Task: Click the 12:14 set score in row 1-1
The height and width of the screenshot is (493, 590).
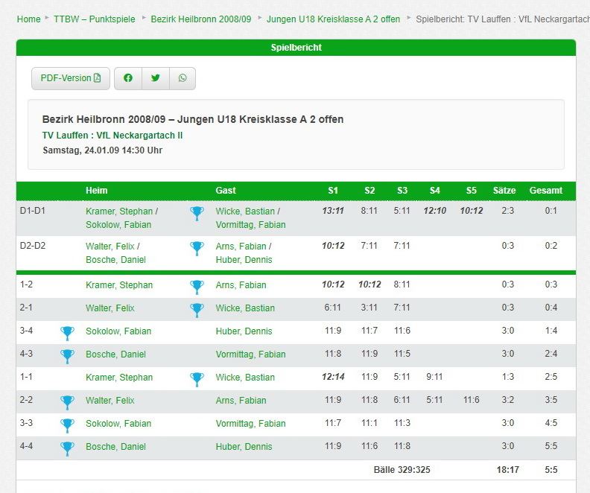Action: [x=333, y=377]
